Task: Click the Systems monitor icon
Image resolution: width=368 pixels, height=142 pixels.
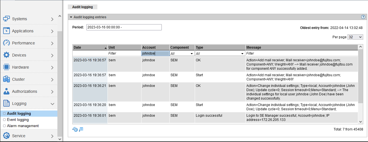Action: coord(6,19)
